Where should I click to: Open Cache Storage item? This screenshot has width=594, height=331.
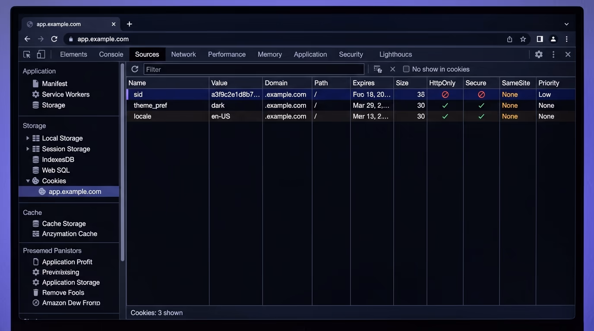pyautogui.click(x=63, y=224)
